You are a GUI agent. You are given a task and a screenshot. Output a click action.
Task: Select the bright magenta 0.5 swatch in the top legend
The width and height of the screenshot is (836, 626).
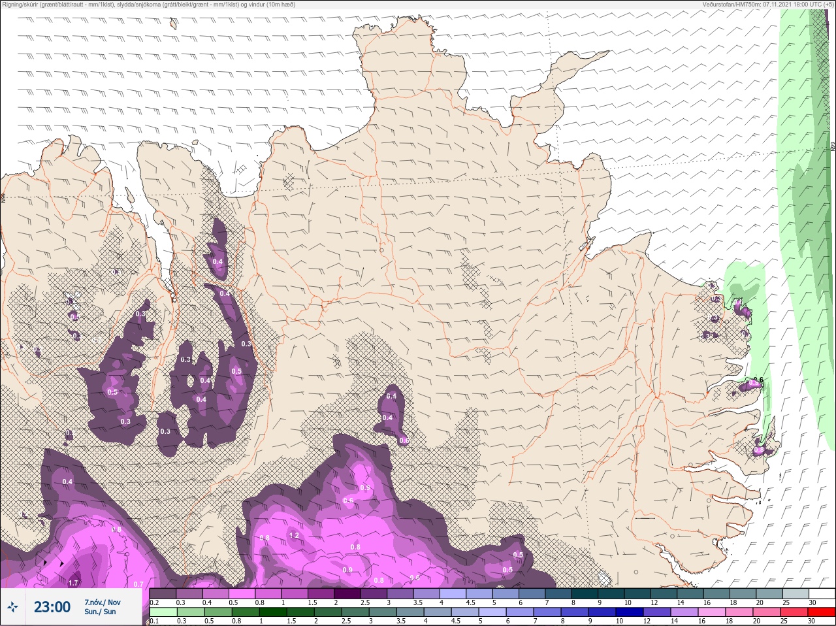pyautogui.click(x=242, y=594)
